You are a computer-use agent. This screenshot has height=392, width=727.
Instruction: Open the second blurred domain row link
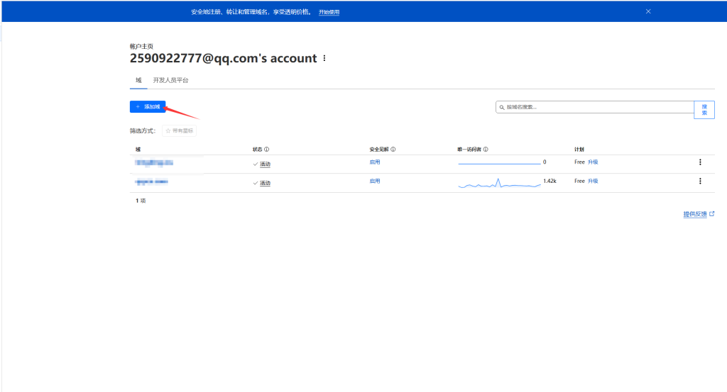[152, 182]
